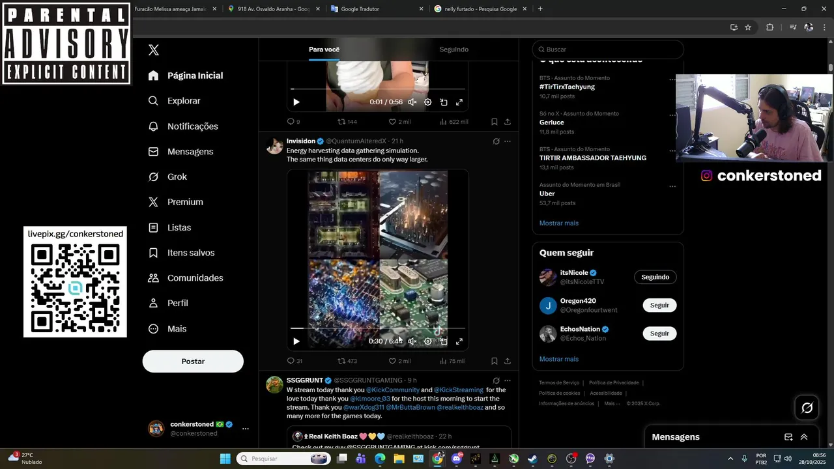The image size is (834, 469).
Task: Open Grok from the sidebar
Action: pos(167,177)
